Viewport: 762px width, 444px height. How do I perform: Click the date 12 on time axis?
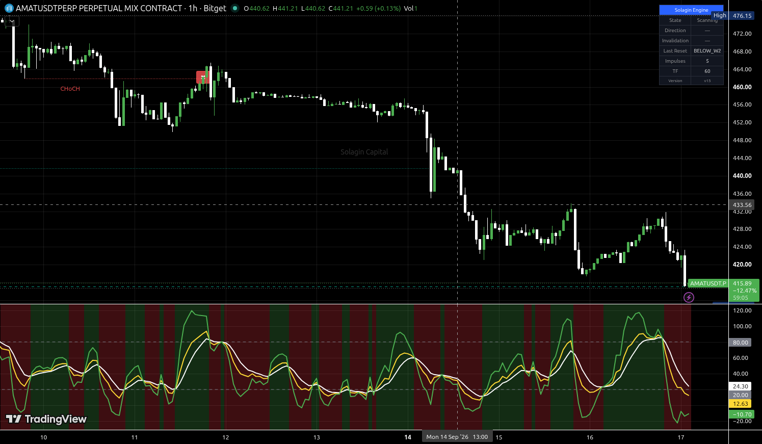click(226, 437)
